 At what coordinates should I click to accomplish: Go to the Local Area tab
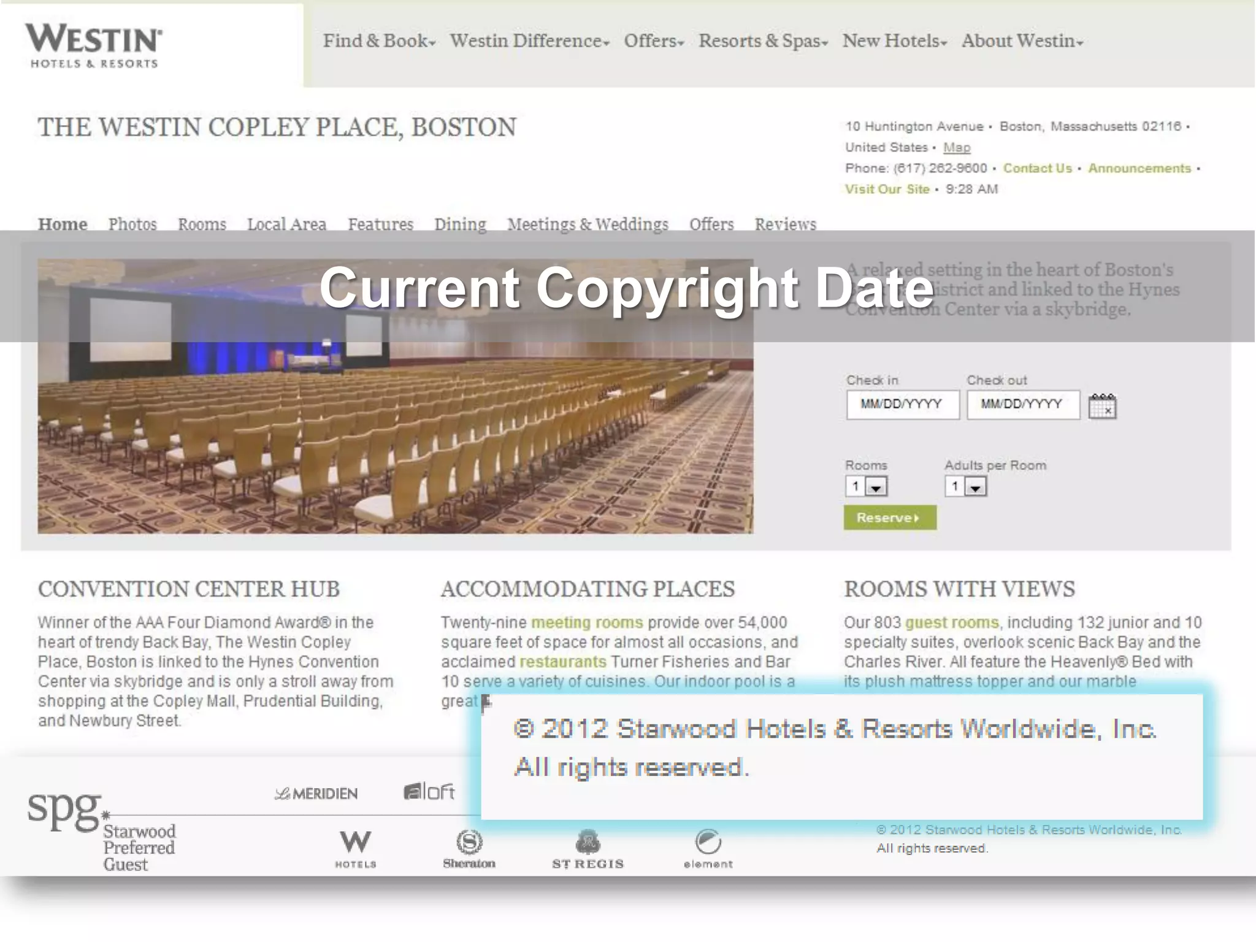(286, 224)
